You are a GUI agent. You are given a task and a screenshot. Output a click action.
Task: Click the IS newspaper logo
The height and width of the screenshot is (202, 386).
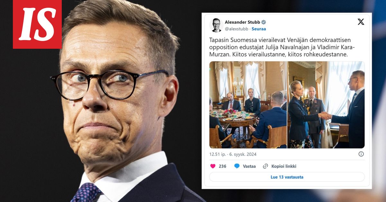tap(37, 24)
